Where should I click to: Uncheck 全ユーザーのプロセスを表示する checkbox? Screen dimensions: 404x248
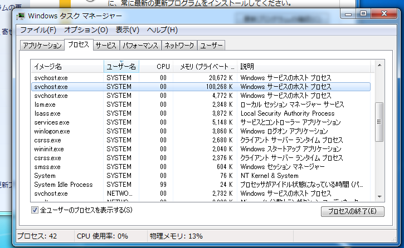(35, 210)
